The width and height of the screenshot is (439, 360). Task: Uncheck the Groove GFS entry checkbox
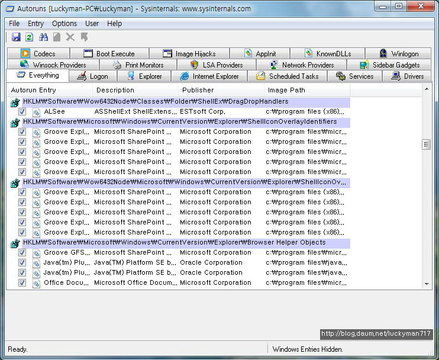coord(22,253)
